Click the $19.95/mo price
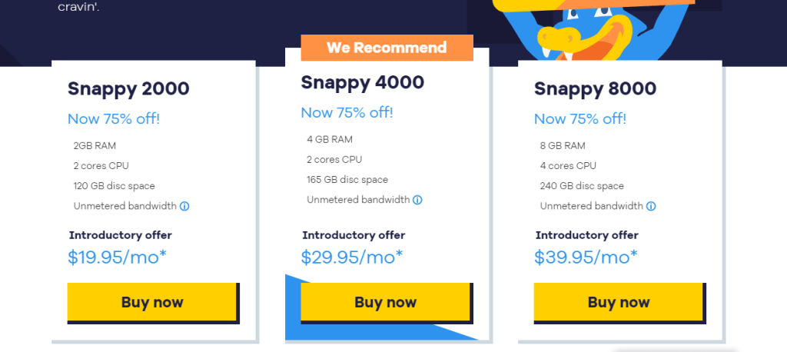Viewport: 787px width, 352px height. 117,257
